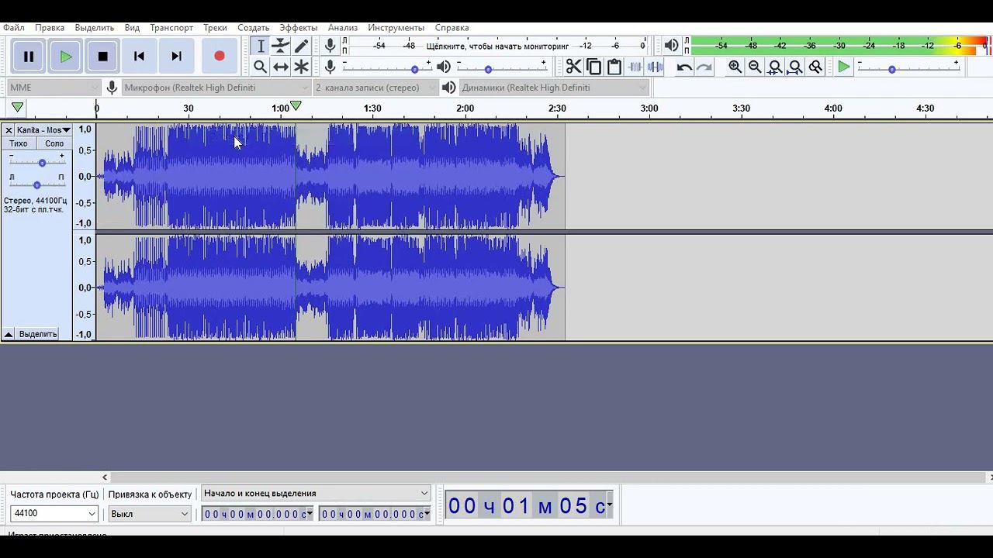
Task: Open the Динамики playback device dropdown
Action: click(554, 88)
